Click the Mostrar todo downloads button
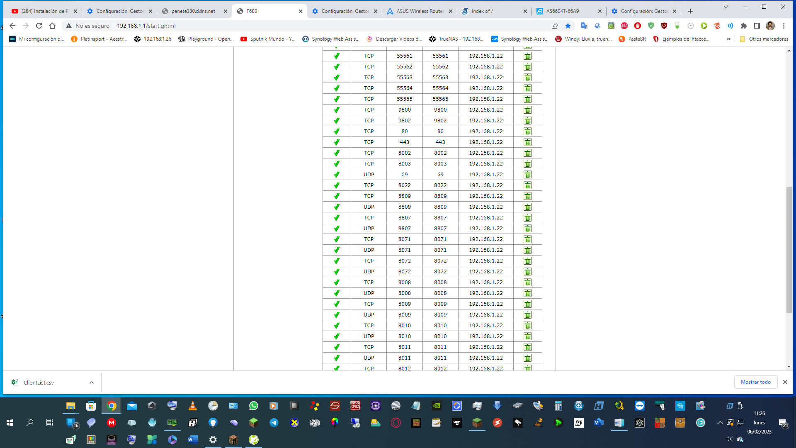The width and height of the screenshot is (796, 448). click(755, 382)
